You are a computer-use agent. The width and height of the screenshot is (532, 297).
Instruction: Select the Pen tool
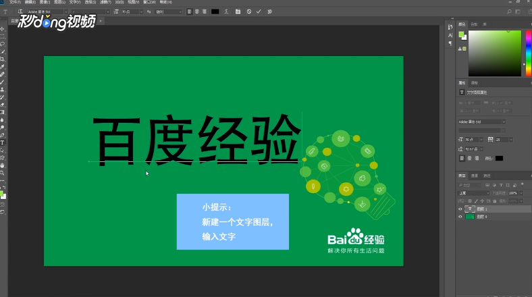tap(3, 135)
